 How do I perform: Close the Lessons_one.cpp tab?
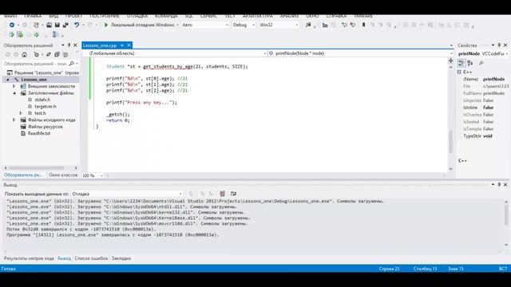coord(129,45)
